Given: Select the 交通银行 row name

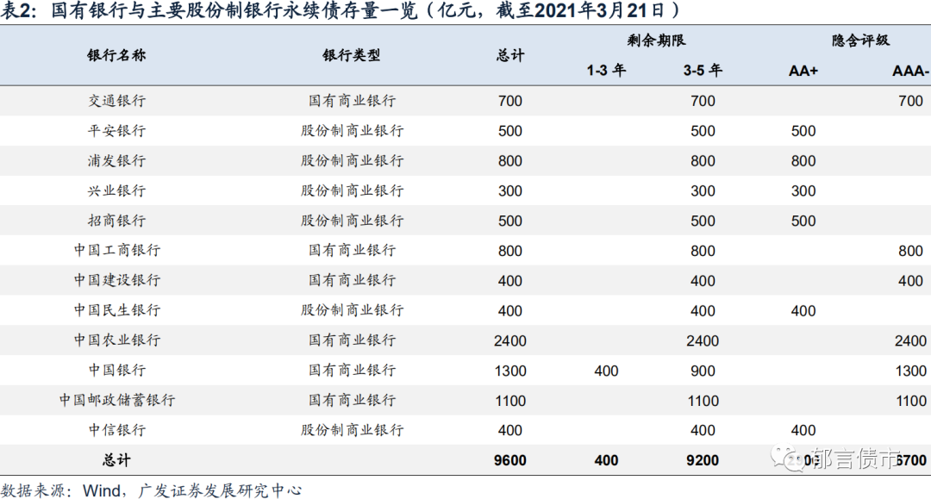Looking at the screenshot, I should tap(116, 101).
